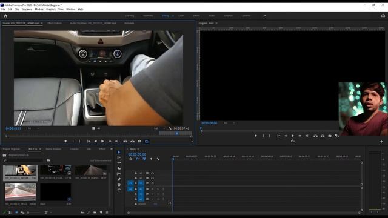Screen dimensions: 388x218
Task: Open the Markers menu
Action: 39,10
